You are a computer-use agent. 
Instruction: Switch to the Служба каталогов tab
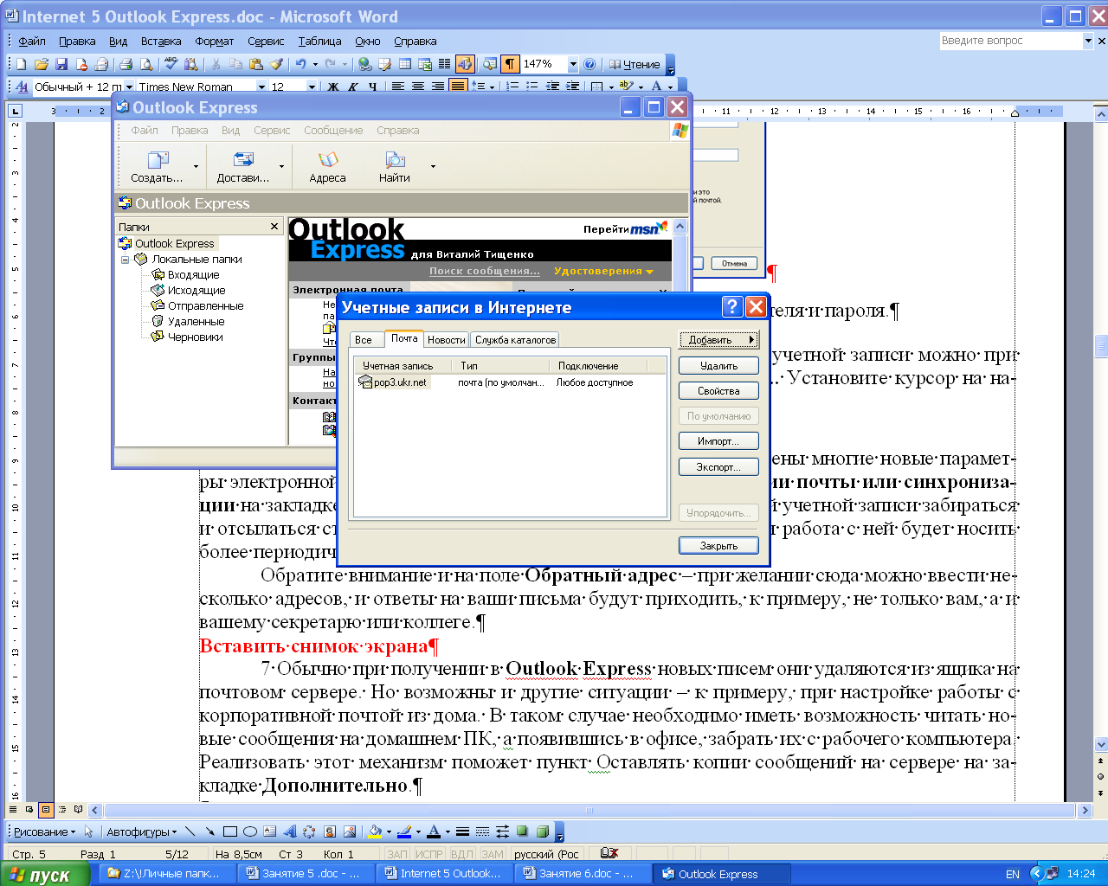(515, 340)
